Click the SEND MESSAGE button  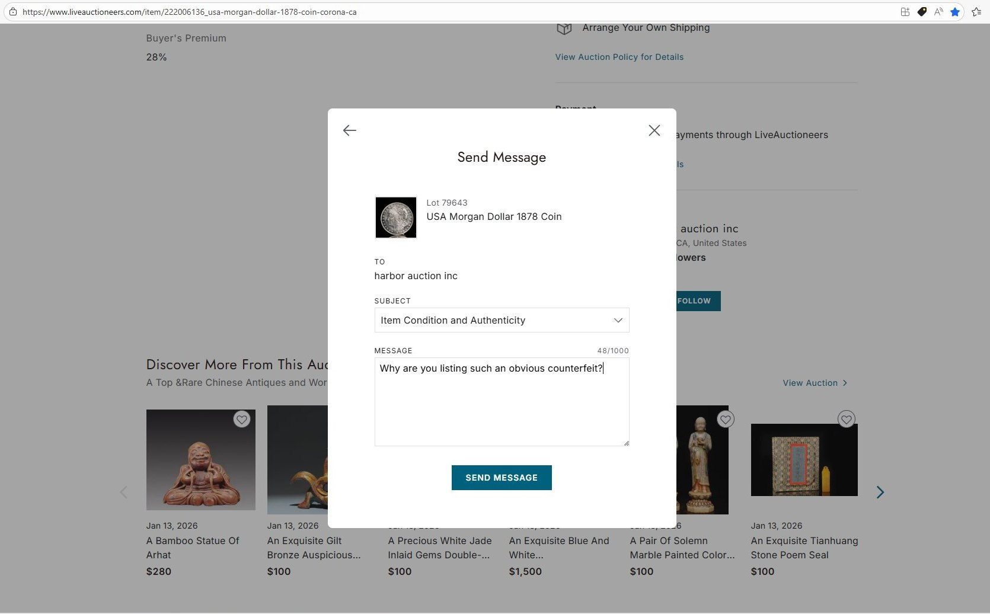coord(502,478)
